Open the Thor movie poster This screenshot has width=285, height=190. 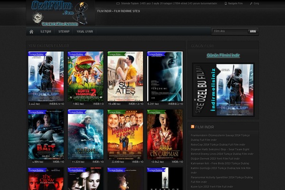pyautogui.click(x=85, y=134)
